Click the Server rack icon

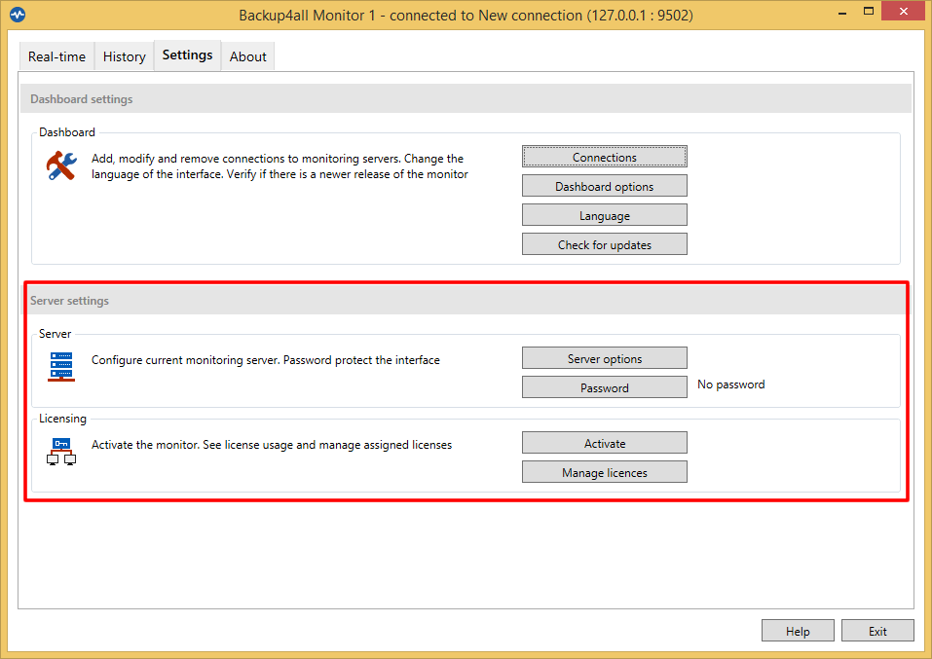61,367
